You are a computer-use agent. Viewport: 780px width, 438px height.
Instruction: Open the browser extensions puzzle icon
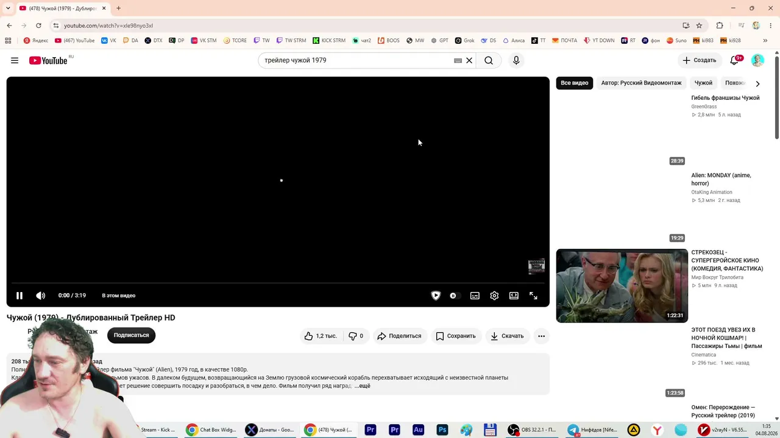click(x=720, y=26)
